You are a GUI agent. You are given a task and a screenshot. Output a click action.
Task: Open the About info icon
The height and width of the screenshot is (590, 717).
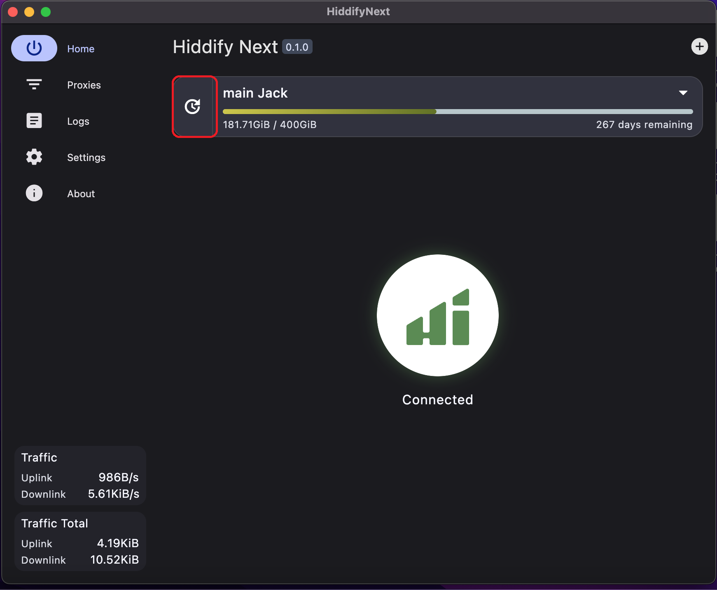tap(34, 193)
